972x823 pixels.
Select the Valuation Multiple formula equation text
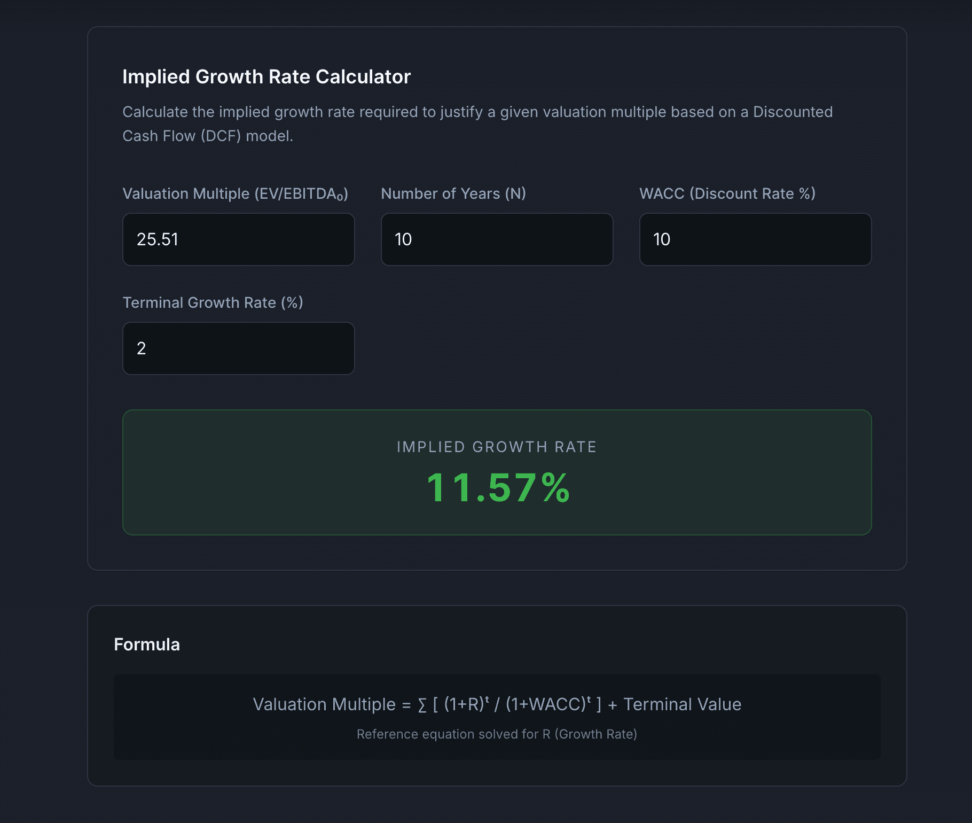point(497,704)
